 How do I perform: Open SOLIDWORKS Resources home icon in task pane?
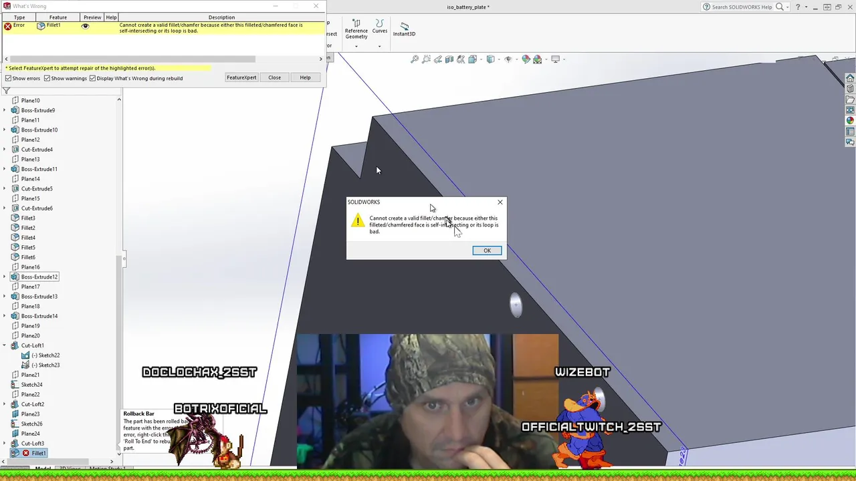point(850,78)
